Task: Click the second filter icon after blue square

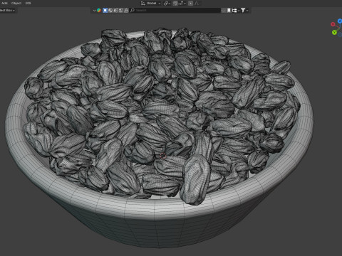Action: pyautogui.click(x=110, y=11)
